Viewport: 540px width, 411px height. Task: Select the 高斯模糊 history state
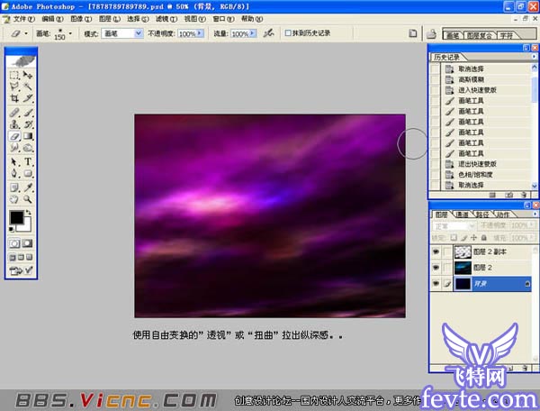pyautogui.click(x=473, y=79)
